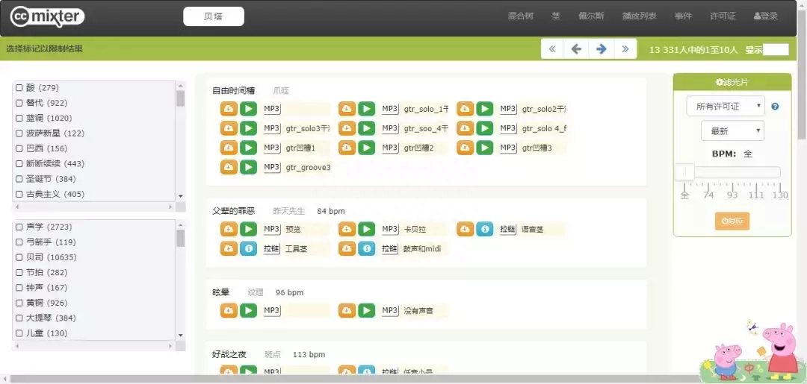Open the 好战之夜 upload title
This screenshot has width=807, height=384.
click(229, 354)
